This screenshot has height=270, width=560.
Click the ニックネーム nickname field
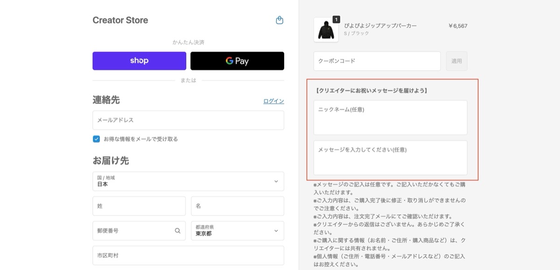pos(390,117)
